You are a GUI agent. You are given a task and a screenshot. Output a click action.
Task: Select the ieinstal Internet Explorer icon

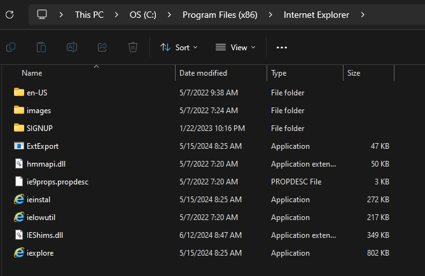pos(19,199)
